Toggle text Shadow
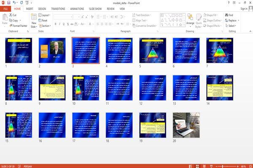 (x=68, y=24)
